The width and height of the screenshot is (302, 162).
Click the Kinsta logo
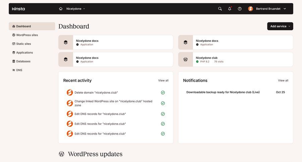click(18, 9)
